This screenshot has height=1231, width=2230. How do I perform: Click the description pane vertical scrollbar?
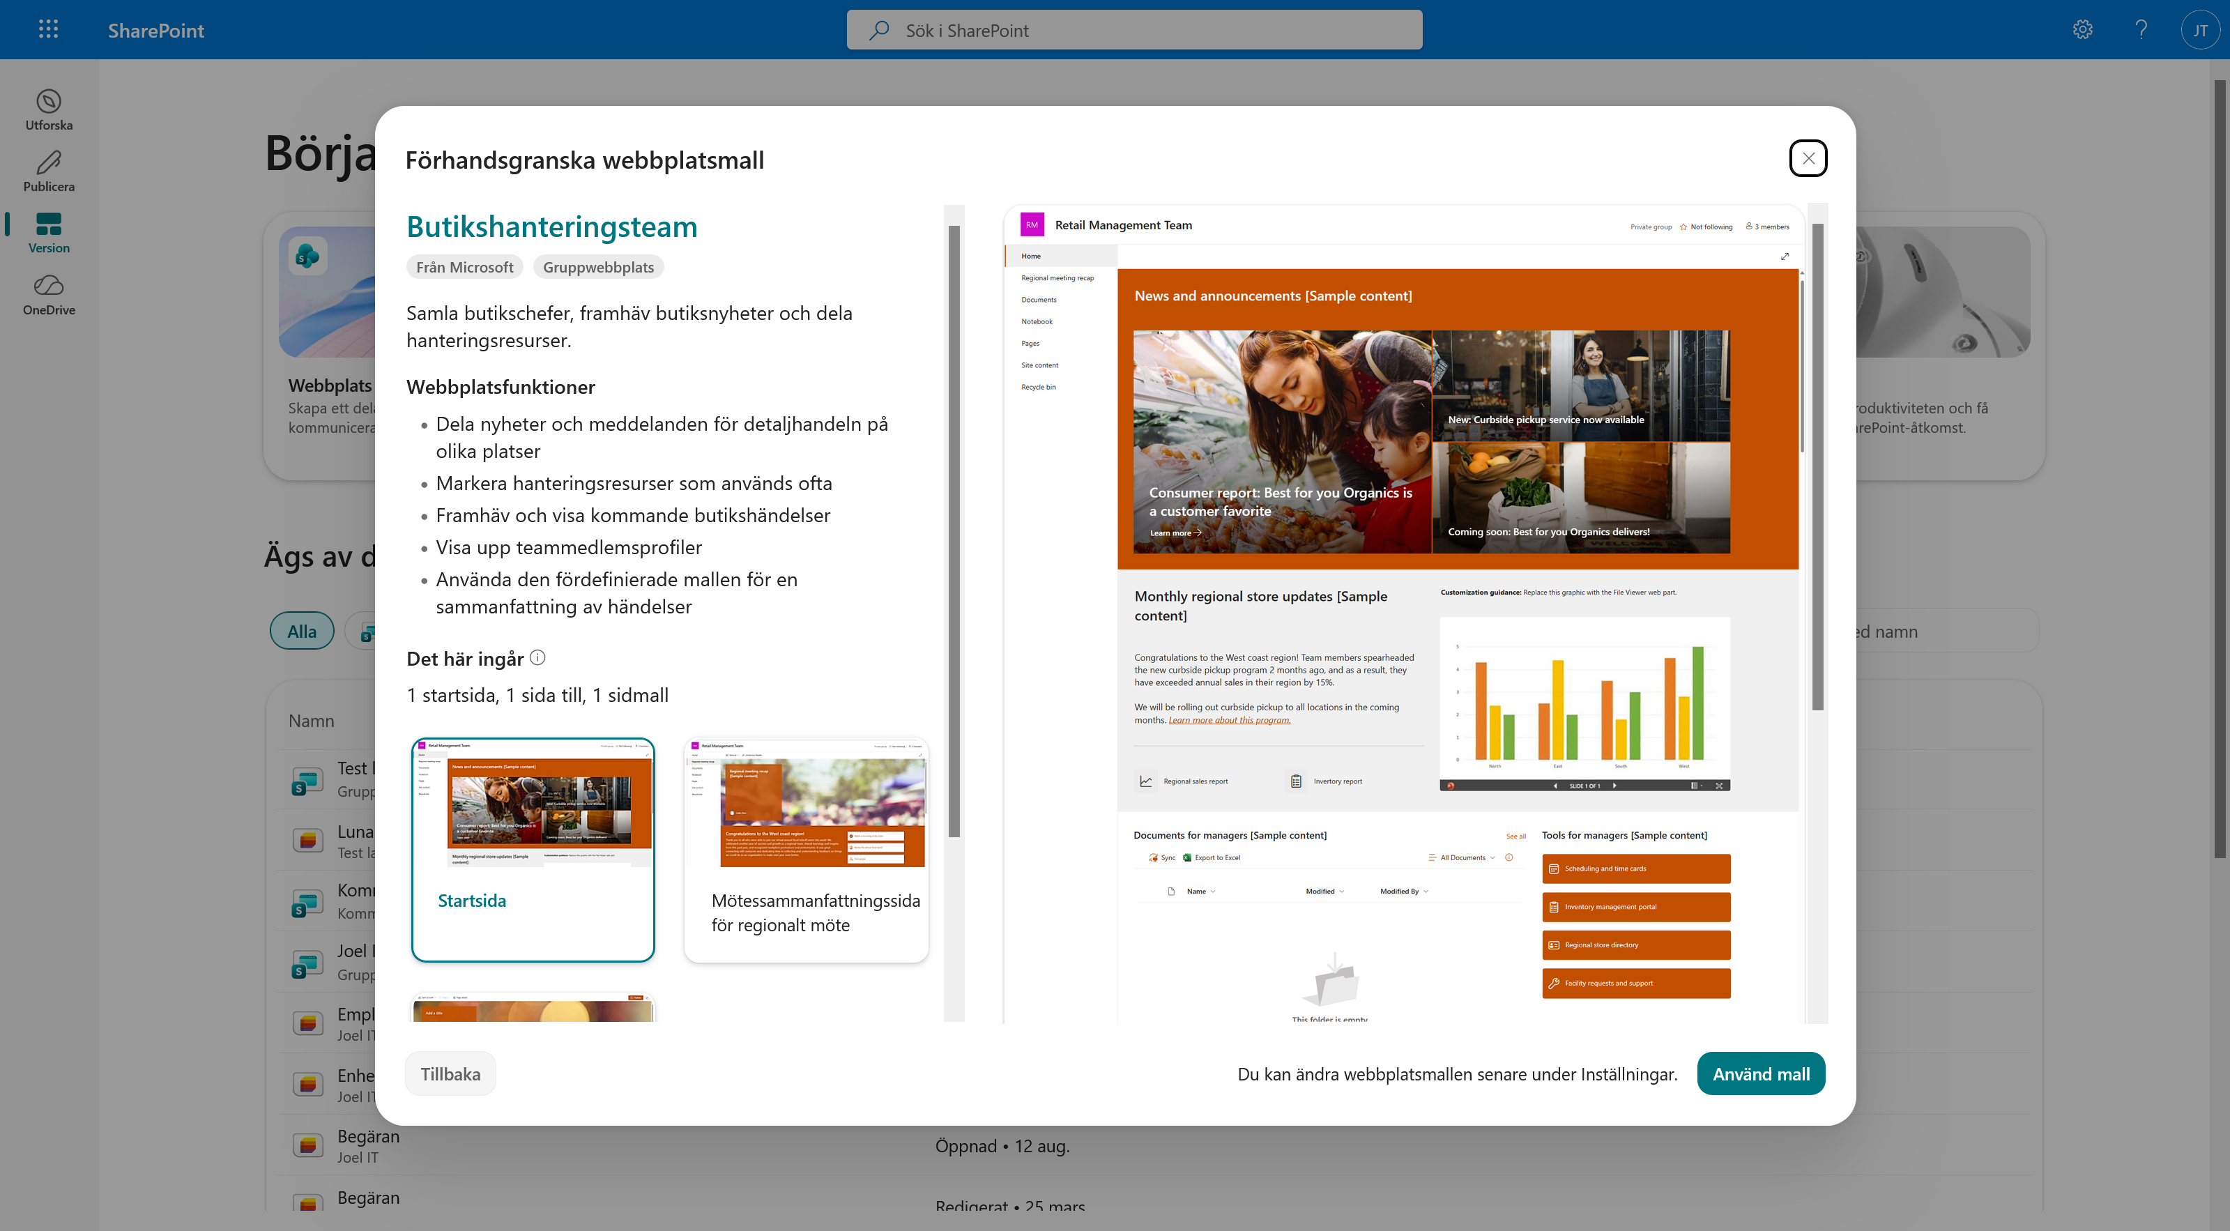pos(954,530)
